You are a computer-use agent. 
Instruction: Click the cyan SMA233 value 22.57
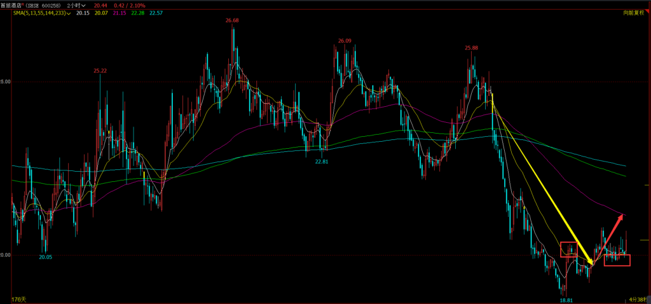click(x=156, y=13)
